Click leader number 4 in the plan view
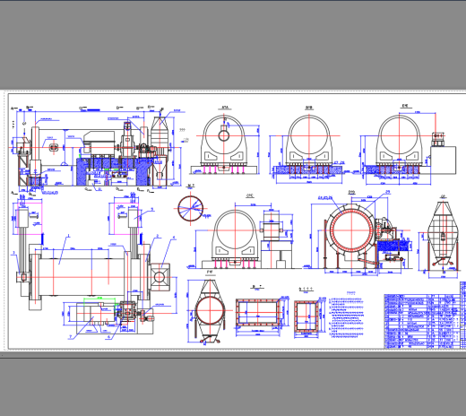 174,238
